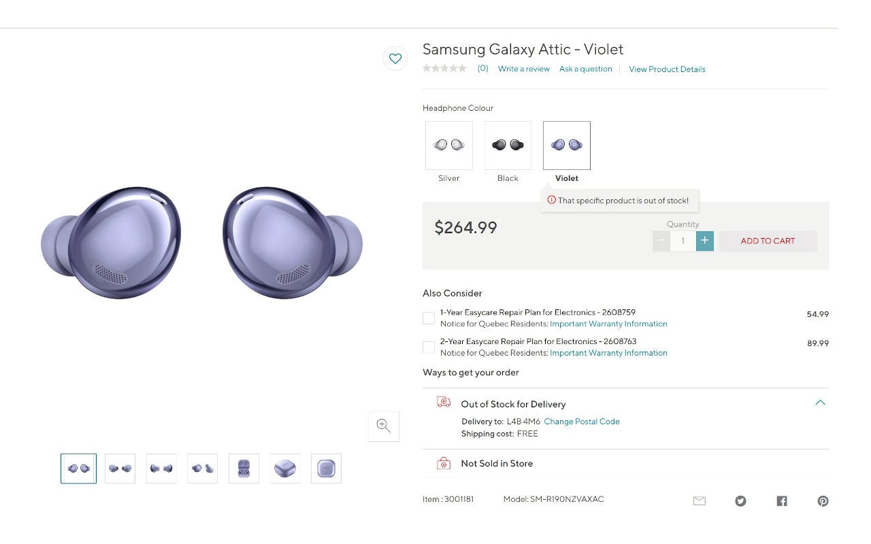Image resolution: width=871 pixels, height=544 pixels.
Task: Click the magnifier zoom image icon
Action: [384, 426]
